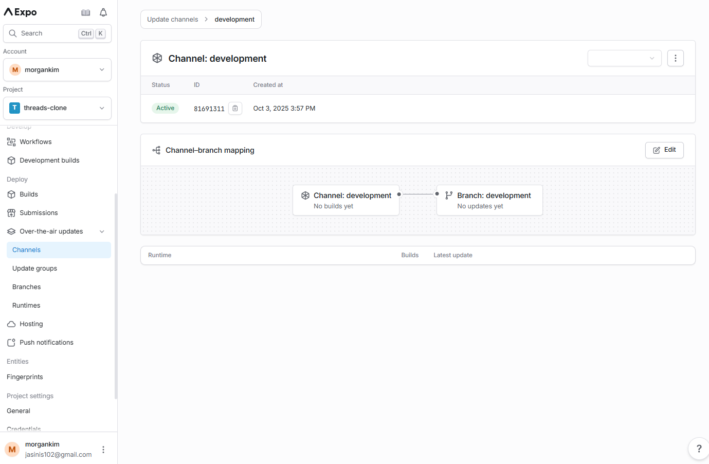Viewport: 709px width, 464px height.
Task: Open Update groups
Action: point(34,269)
